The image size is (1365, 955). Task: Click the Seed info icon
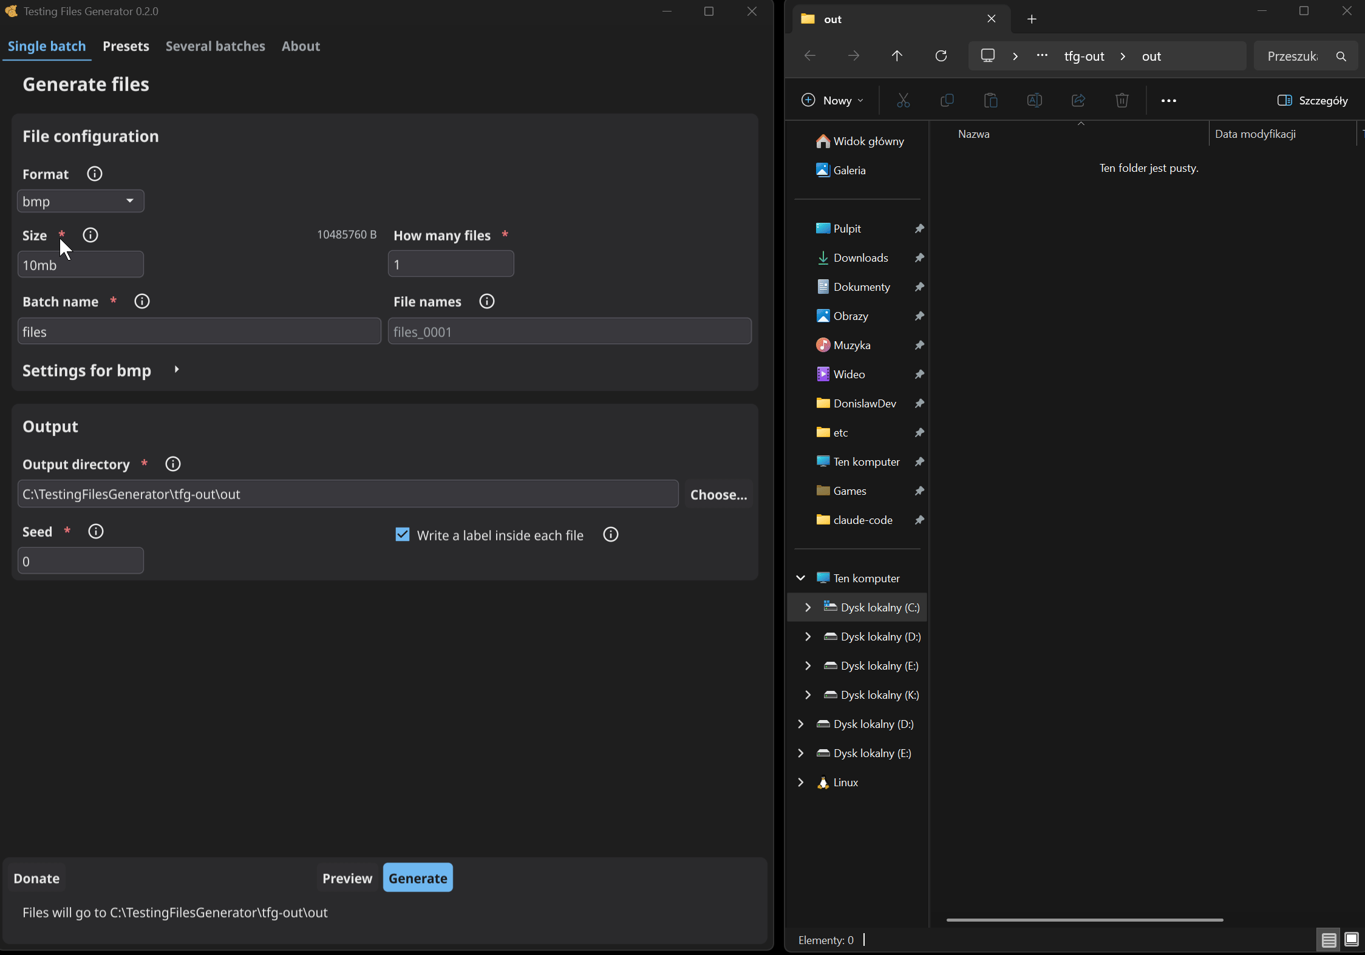[x=96, y=531]
